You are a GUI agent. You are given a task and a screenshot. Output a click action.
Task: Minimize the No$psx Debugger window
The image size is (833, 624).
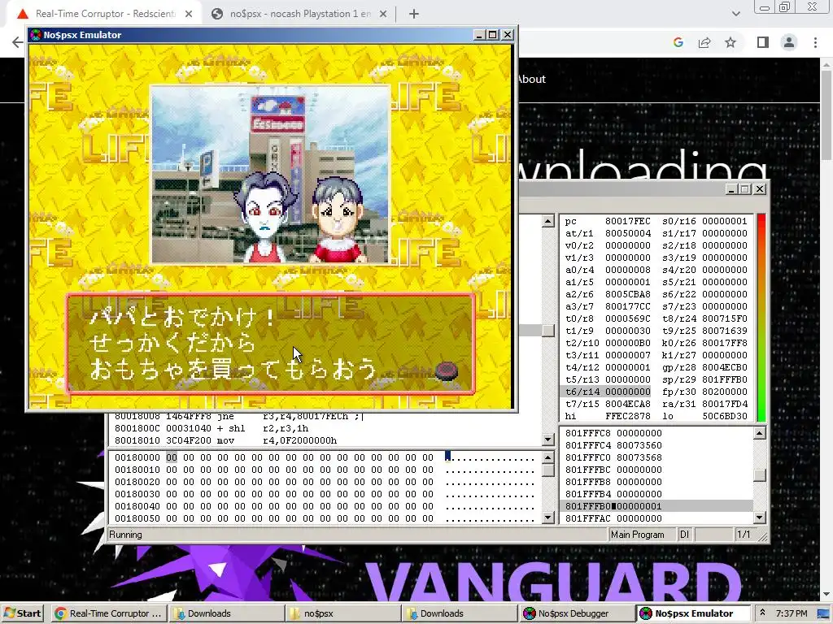point(731,188)
